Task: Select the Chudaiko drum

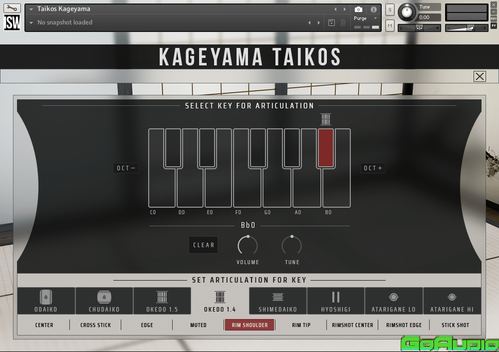Action: pyautogui.click(x=104, y=301)
